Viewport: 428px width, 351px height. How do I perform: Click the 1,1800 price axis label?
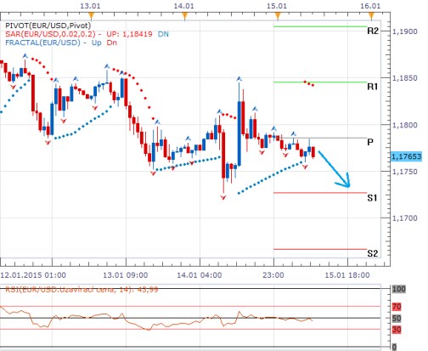(x=405, y=125)
